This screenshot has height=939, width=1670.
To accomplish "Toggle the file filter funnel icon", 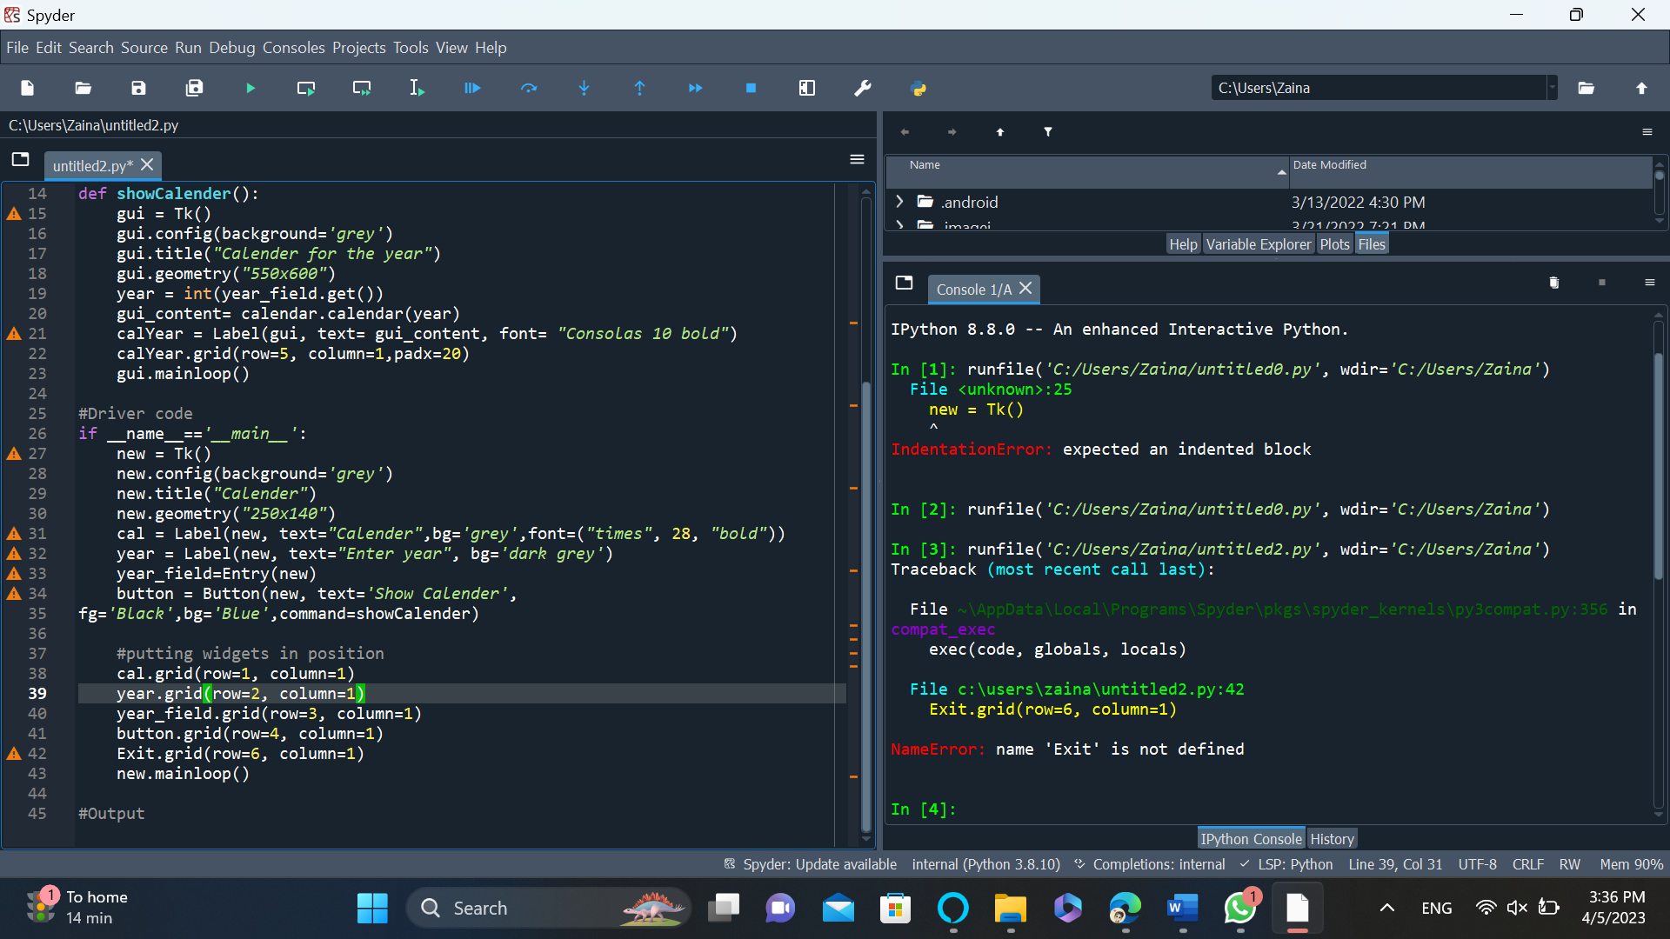I will point(1048,132).
